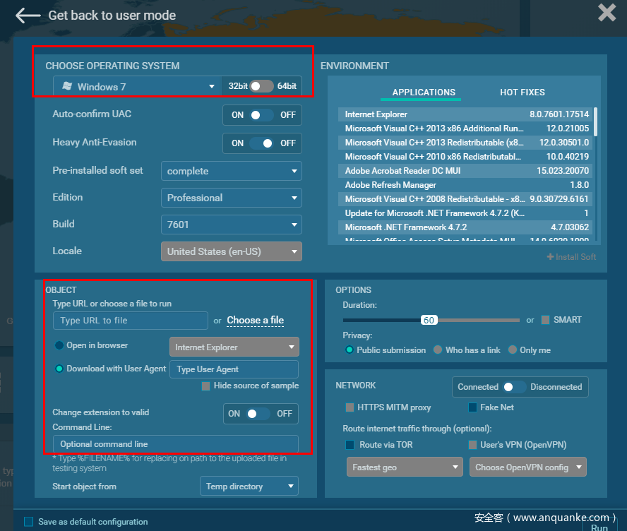Open the Edition Professional dropdown

[231, 198]
